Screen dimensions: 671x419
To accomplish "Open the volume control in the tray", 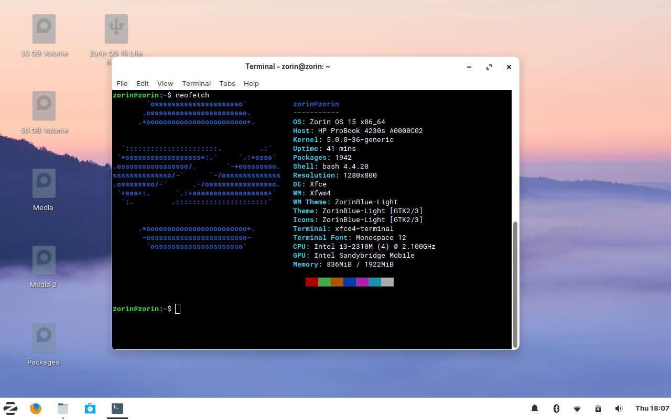I will [x=619, y=408].
